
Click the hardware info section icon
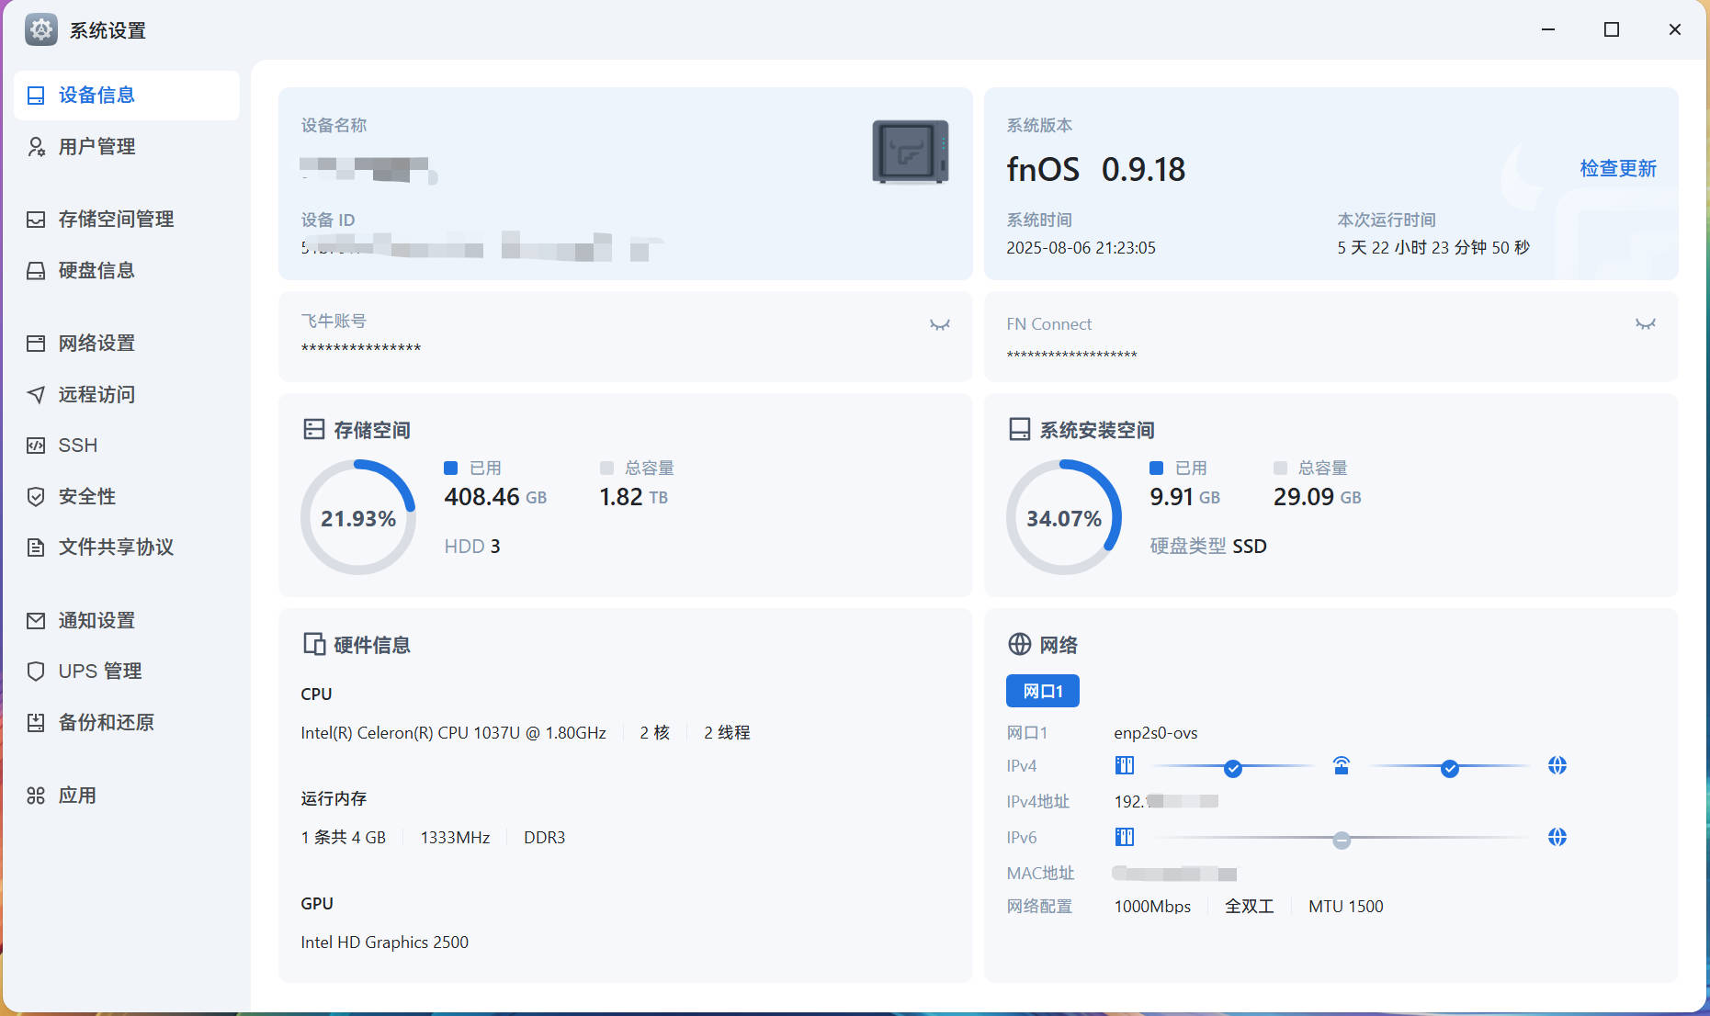click(314, 644)
